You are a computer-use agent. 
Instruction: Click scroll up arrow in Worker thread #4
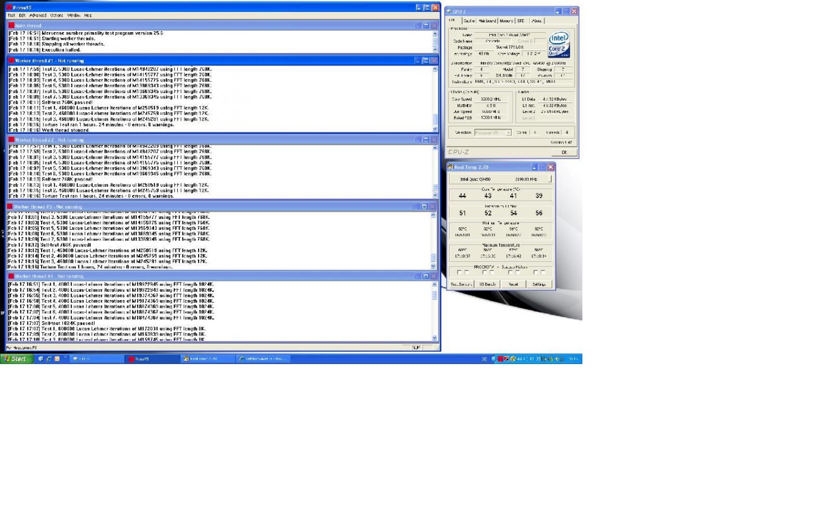(435, 285)
